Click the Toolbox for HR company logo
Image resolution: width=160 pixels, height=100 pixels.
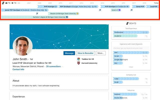tap(78, 59)
